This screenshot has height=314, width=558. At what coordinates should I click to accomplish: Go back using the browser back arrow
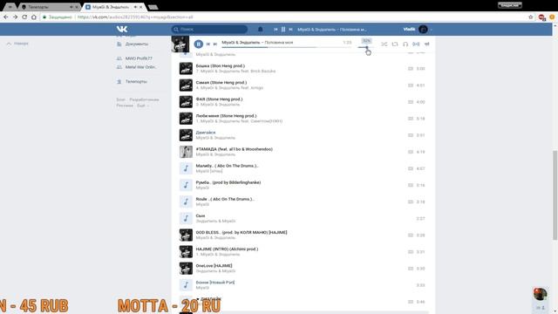pos(6,17)
